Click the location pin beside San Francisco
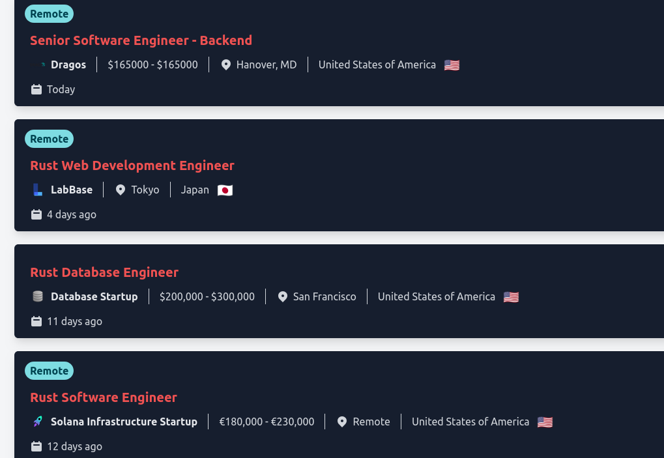Screen dimensions: 664x458 [282, 296]
